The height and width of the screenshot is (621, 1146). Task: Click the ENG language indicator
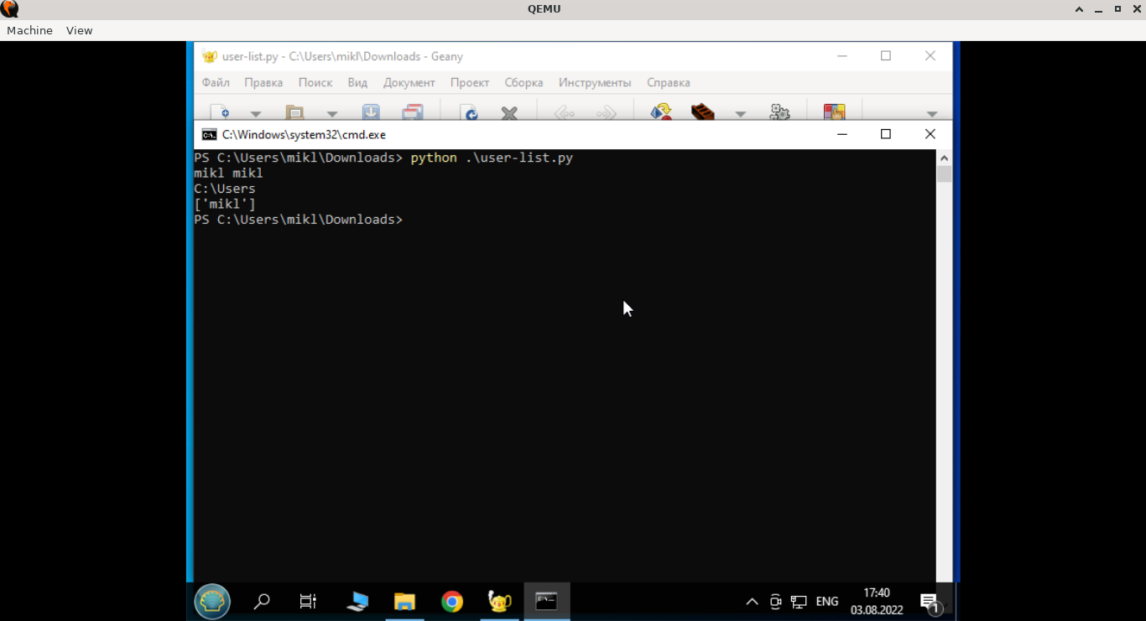(826, 602)
